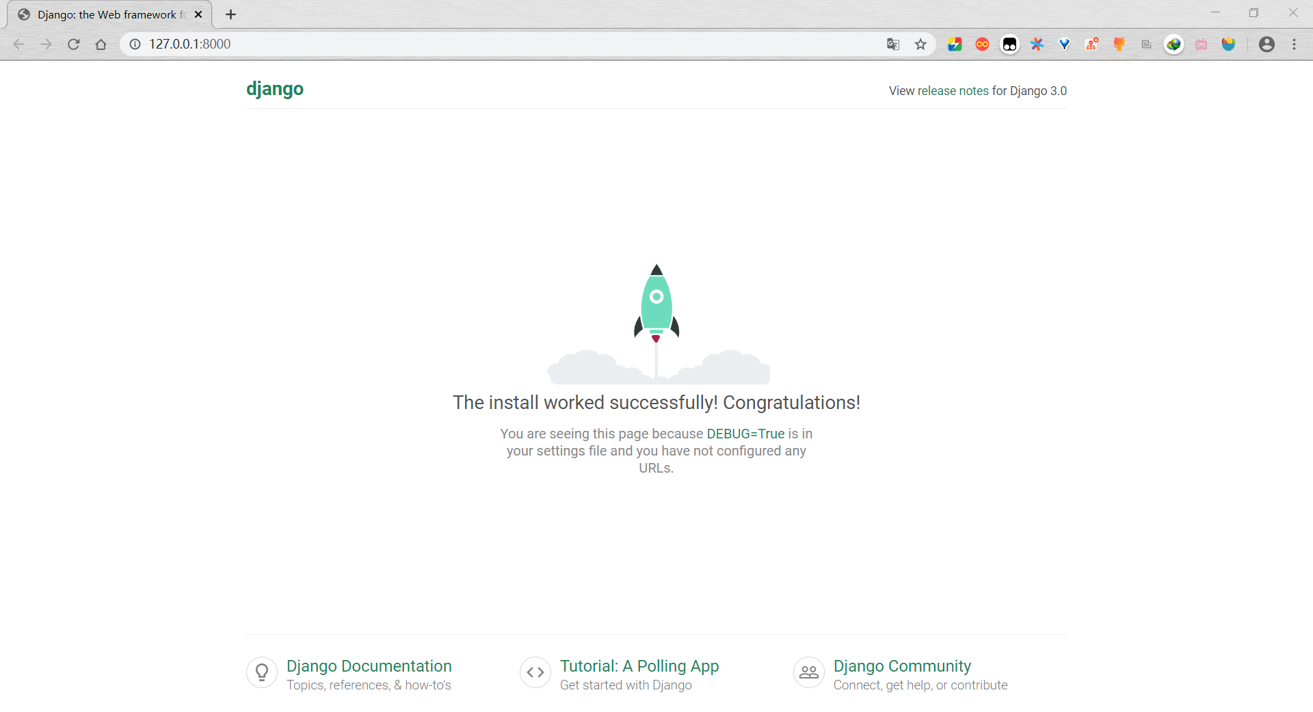The width and height of the screenshot is (1313, 712).
Task: Bookmark this page with the star icon
Action: pyautogui.click(x=920, y=44)
